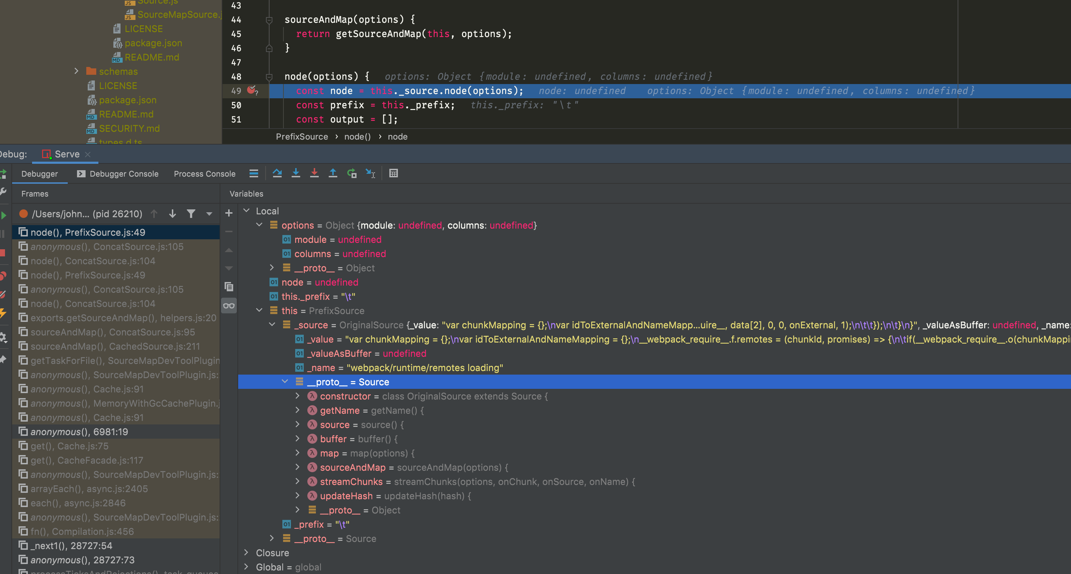Click node() in the breadcrumb bar

pyautogui.click(x=357, y=137)
